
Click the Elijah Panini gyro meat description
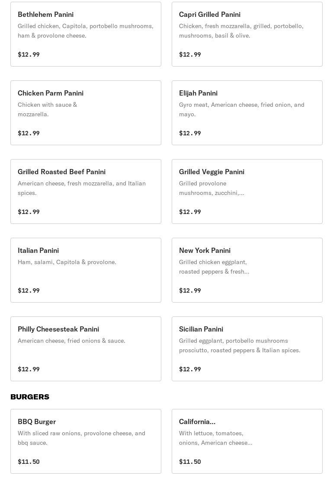coord(242,109)
